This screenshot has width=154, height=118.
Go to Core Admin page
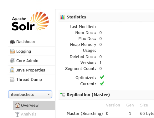(32, 61)
